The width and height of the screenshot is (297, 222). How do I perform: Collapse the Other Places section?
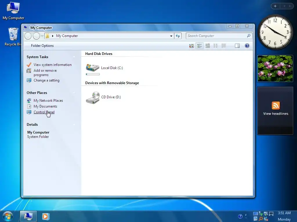pyautogui.click(x=74, y=93)
